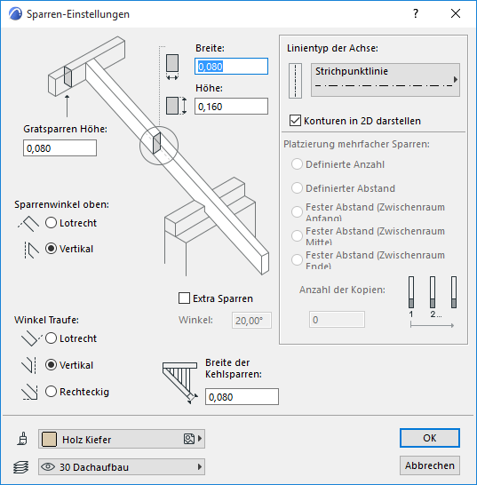Click the Abbrechen button
The height and width of the screenshot is (485, 477).
[x=430, y=465]
